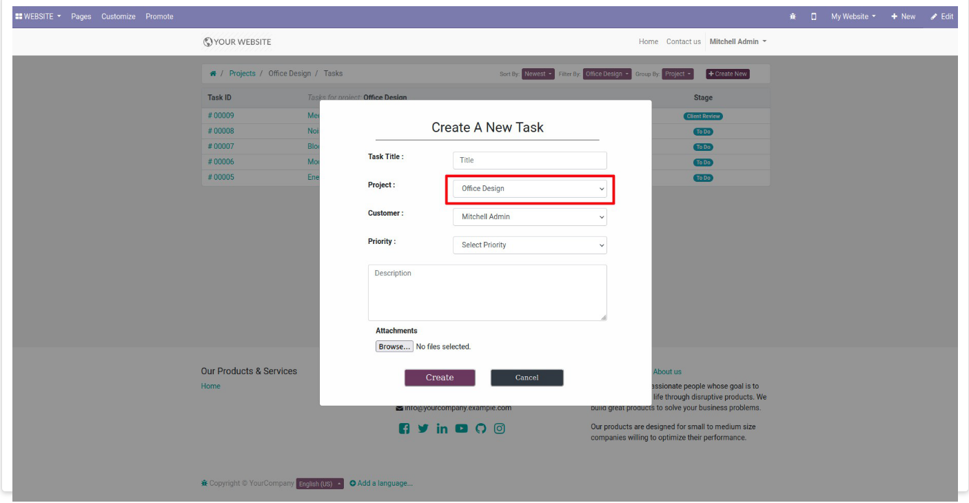Expand the My Website switcher

(853, 17)
